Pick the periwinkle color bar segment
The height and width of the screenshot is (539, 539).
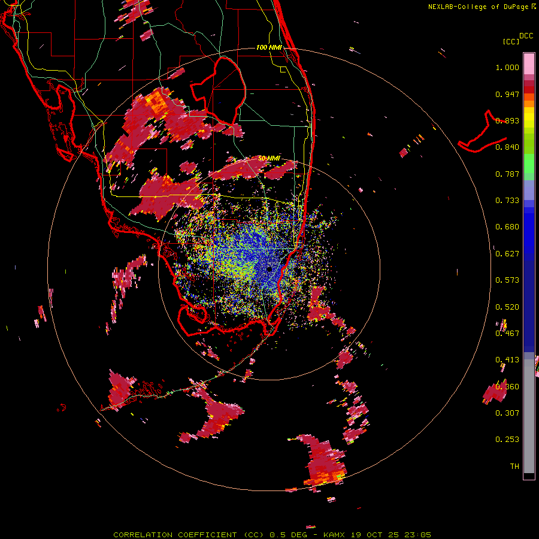tap(529, 190)
